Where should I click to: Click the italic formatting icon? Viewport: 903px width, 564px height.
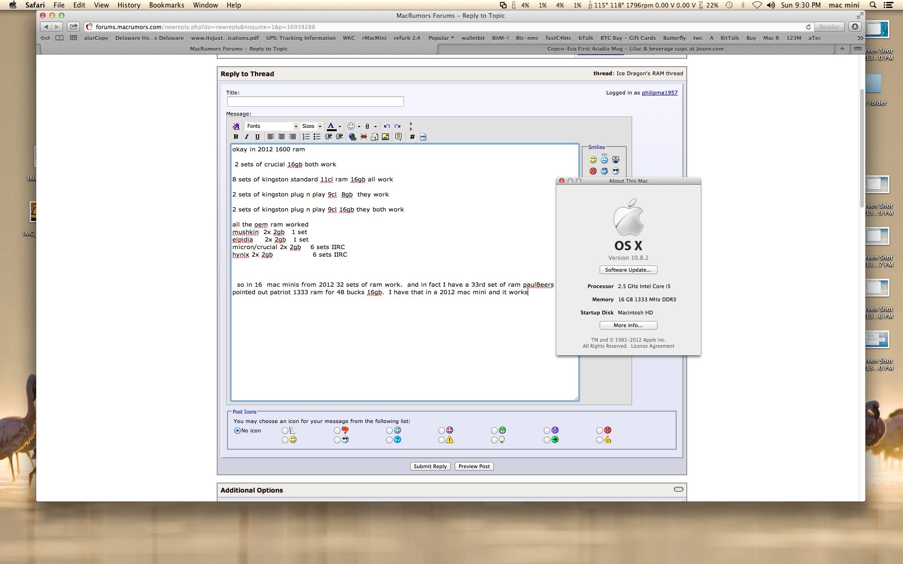coord(246,137)
